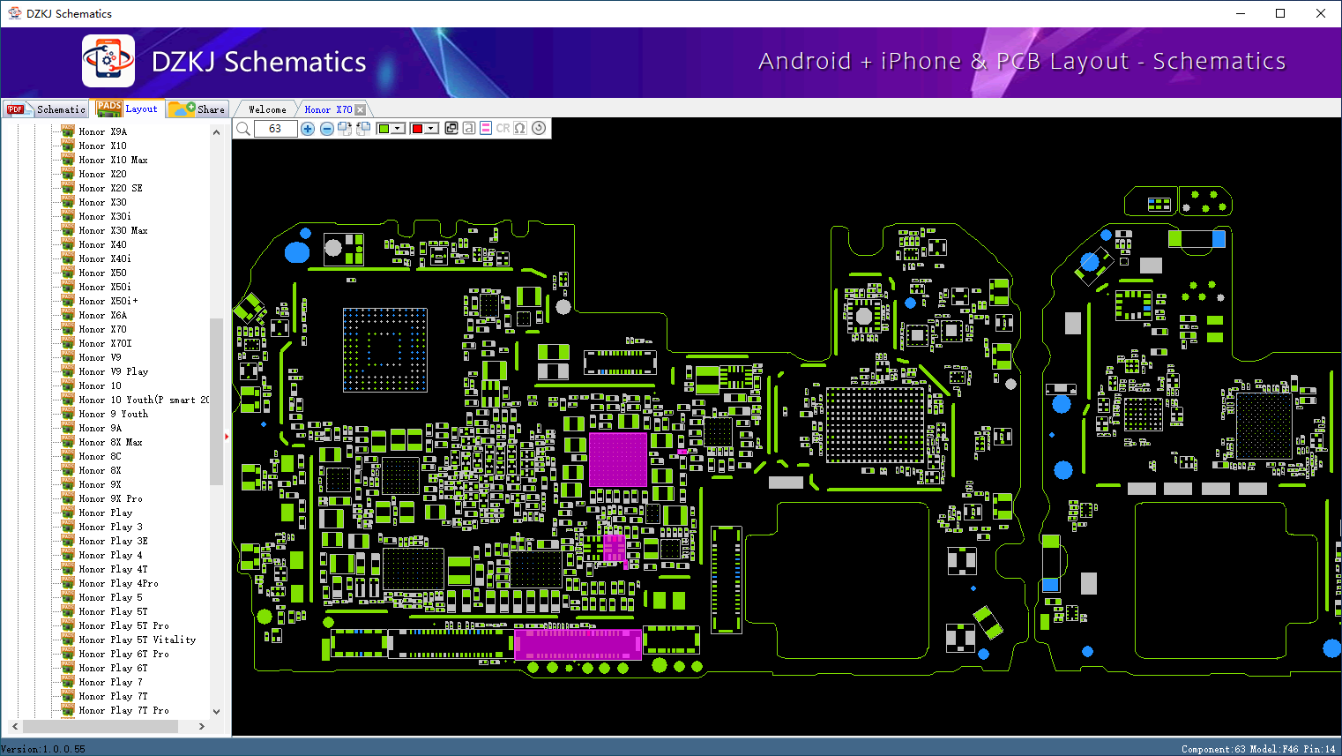This screenshot has height=756, width=1342.
Task: Click the first rotate-board icon after zoom-out
Action: 345,129
